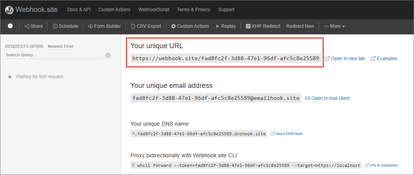Toggle XHR Redirect option
Screen dimensions: 414x175
[x=263, y=26]
